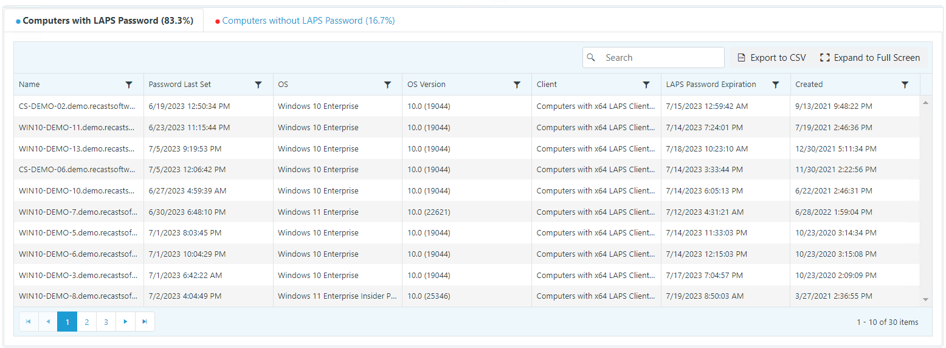Go to previous page of results
The height and width of the screenshot is (348, 946).
pos(48,322)
